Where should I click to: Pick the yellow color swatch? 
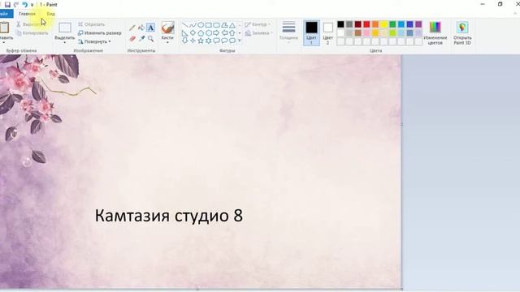pyautogui.click(x=383, y=24)
